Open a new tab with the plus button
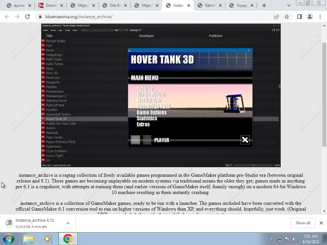This screenshot has width=327, height=245. (x=264, y=5)
